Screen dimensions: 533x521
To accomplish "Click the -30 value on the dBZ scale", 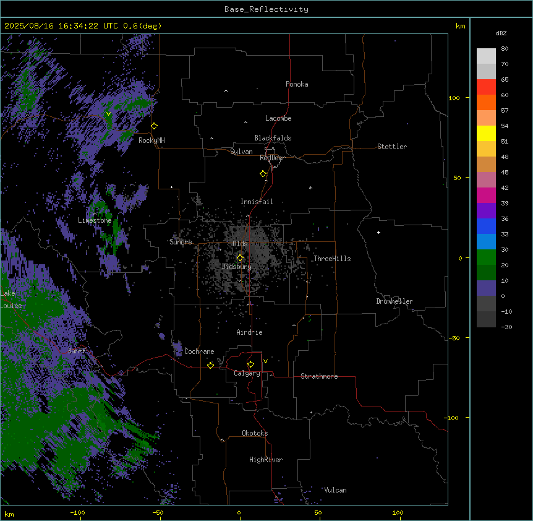I will (x=506, y=327).
